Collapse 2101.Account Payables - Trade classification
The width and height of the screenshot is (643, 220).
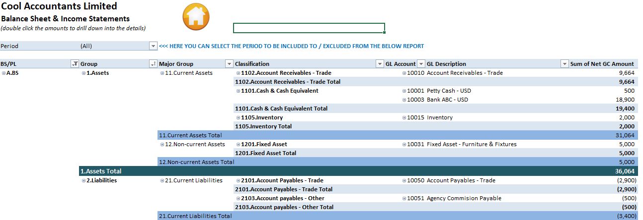(238, 180)
